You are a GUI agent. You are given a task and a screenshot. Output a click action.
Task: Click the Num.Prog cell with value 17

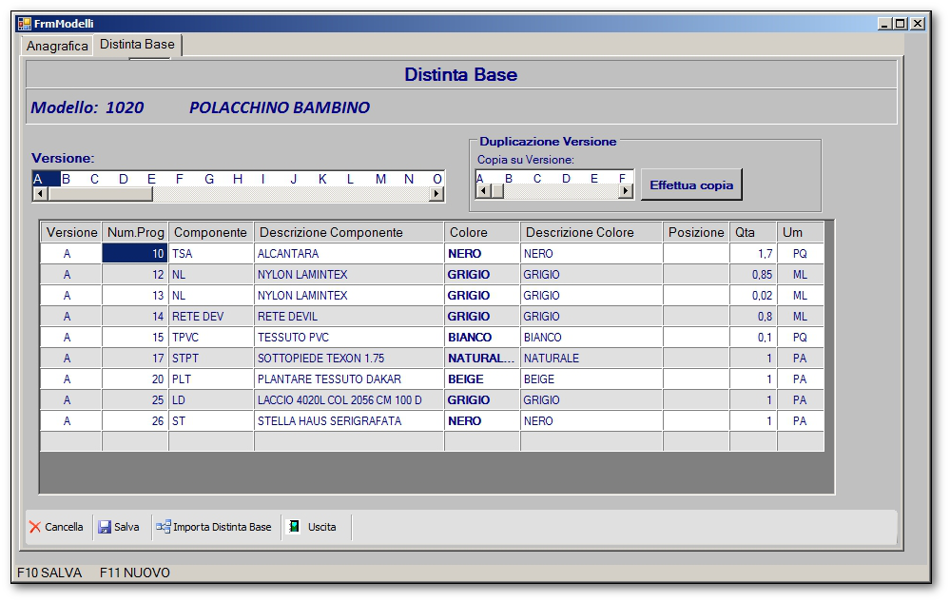pyautogui.click(x=135, y=359)
